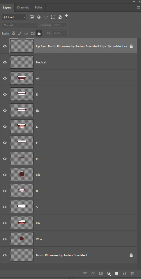Filter for pixel layers icon
This screenshot has width=141, height=279.
[32, 17]
